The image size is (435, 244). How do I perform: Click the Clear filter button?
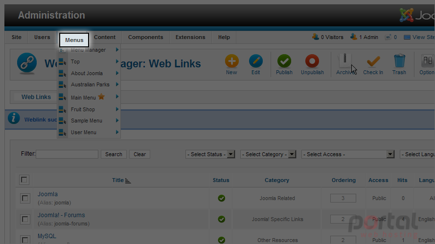(x=139, y=154)
